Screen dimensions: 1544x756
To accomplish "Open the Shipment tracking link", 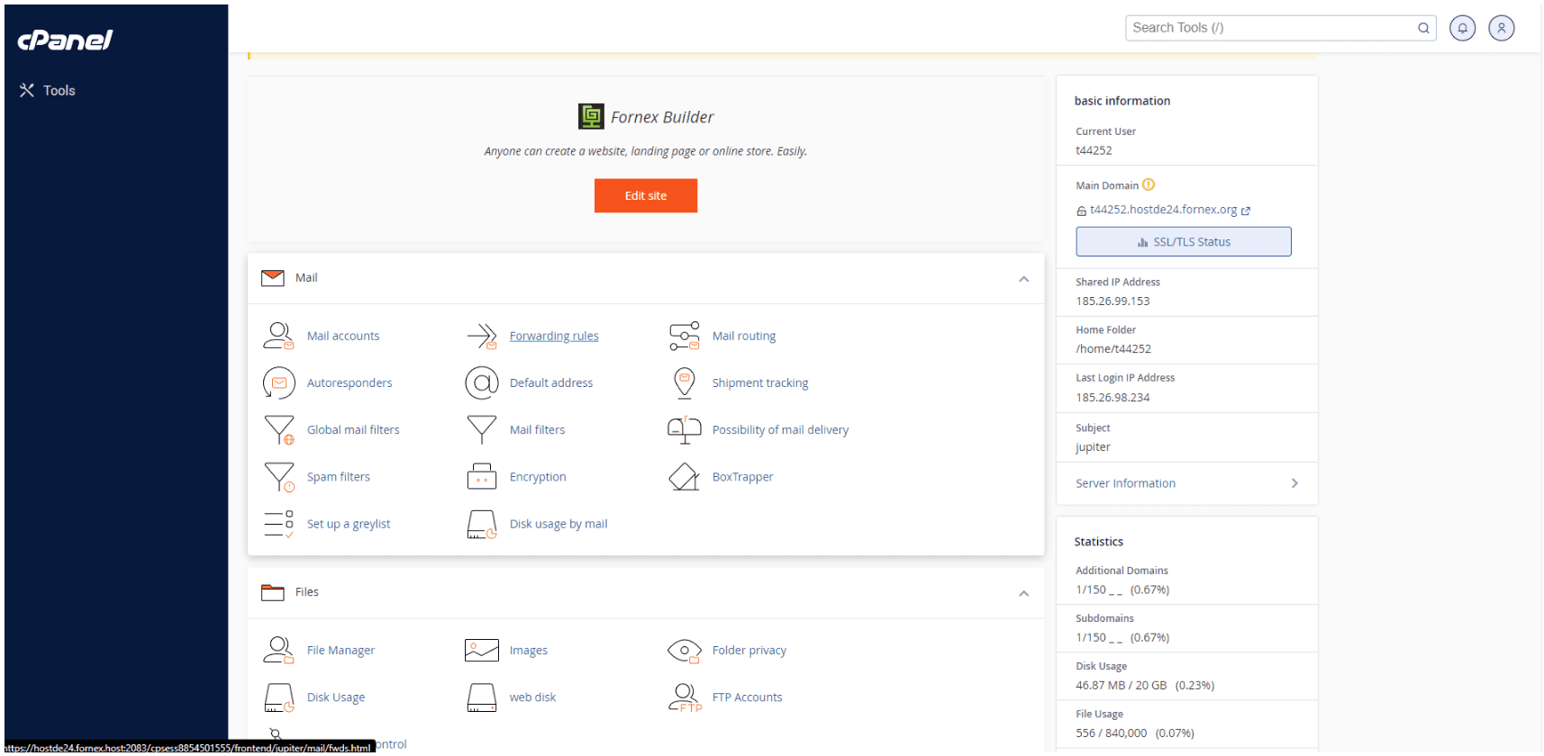I will (760, 383).
